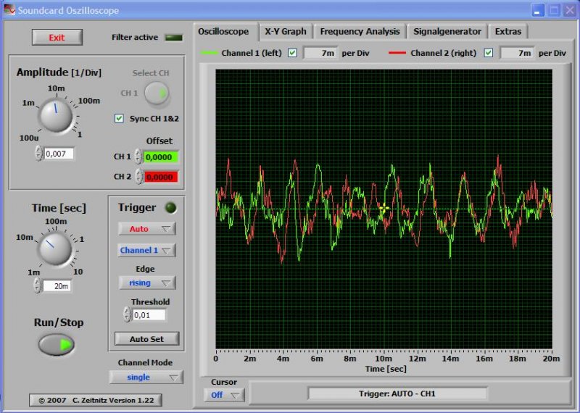The image size is (580, 413).
Task: Open the Signalgenerator tab
Action: coord(447,31)
